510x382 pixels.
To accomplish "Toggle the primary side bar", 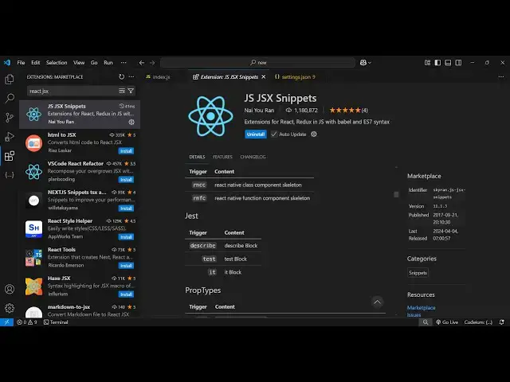I will click(x=437, y=63).
